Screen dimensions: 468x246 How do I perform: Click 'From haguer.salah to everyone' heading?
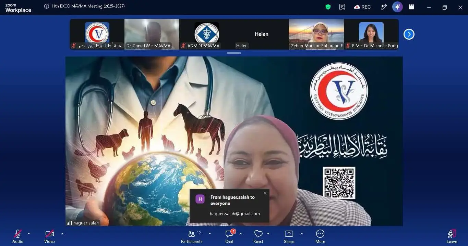[232, 200]
